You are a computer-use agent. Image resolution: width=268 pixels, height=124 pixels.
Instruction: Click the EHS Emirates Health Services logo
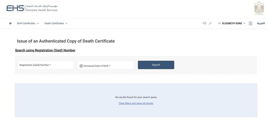click(32, 8)
